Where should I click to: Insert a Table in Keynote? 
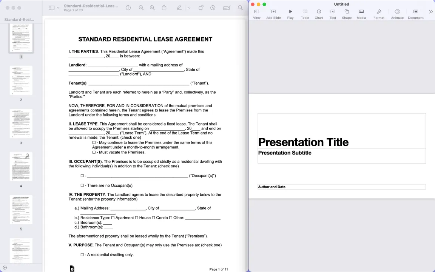pyautogui.click(x=305, y=14)
